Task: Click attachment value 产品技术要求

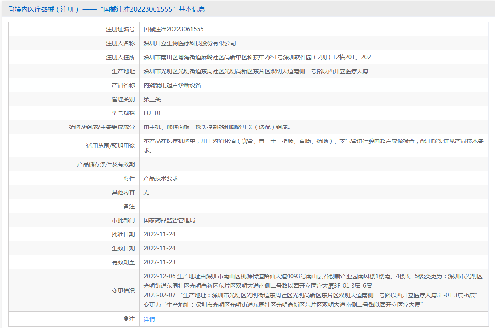Action: point(161,178)
